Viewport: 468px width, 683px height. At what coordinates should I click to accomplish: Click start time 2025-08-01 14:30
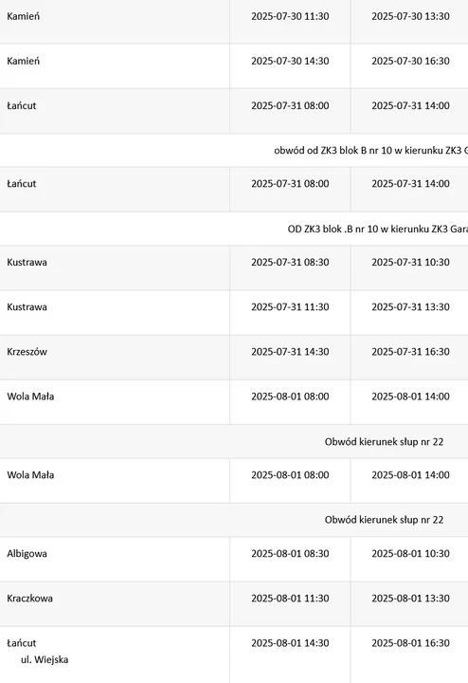[x=290, y=643]
